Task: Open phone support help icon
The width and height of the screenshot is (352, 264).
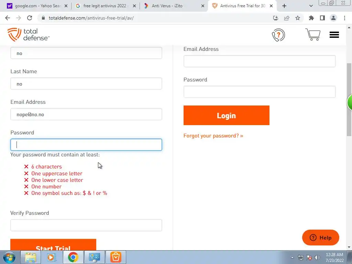Action: tap(278, 35)
